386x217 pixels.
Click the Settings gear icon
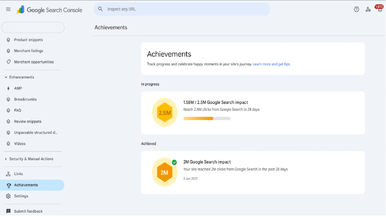click(x=8, y=196)
